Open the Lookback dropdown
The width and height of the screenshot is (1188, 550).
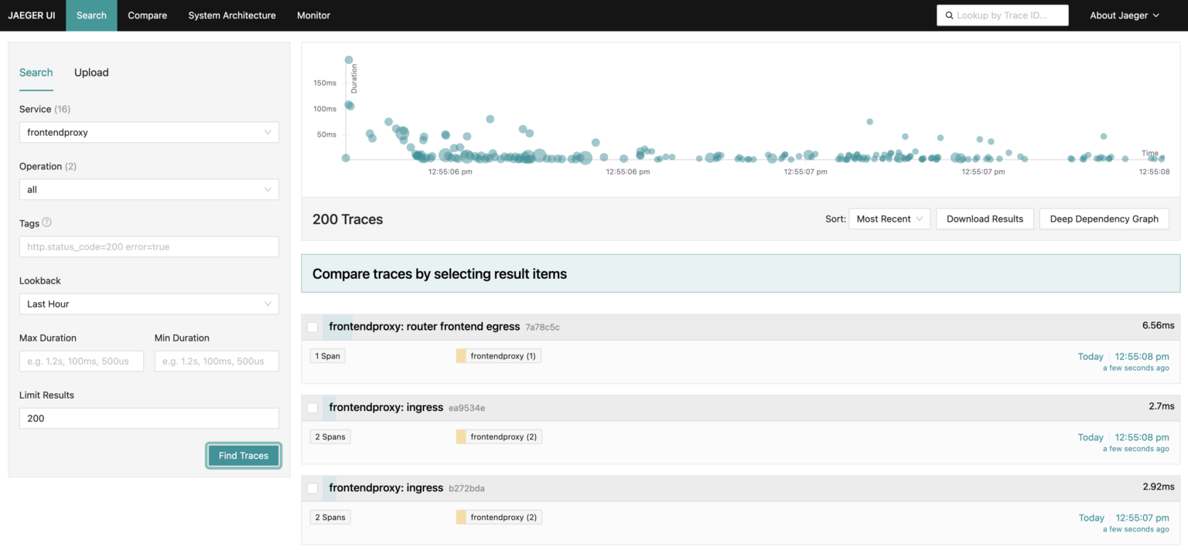point(148,304)
